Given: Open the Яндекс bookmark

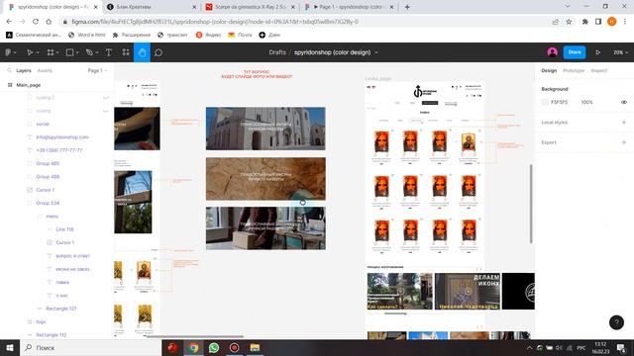Looking at the screenshot, I should (209, 36).
